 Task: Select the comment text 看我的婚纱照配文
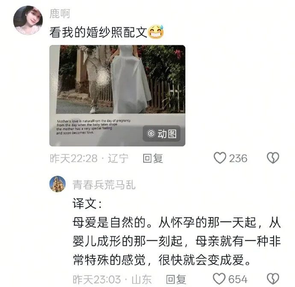pyautogui.click(x=98, y=32)
